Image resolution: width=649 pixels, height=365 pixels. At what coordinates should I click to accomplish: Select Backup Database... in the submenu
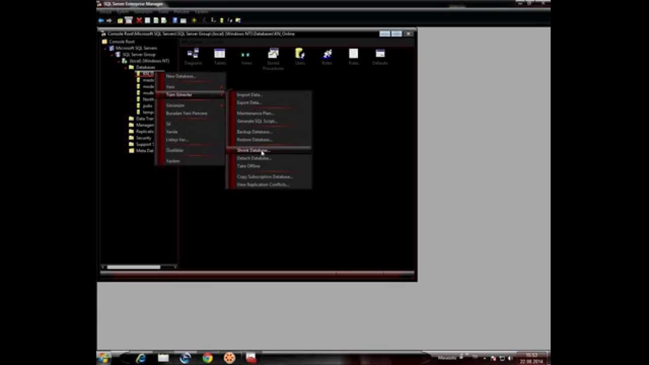coord(269,132)
